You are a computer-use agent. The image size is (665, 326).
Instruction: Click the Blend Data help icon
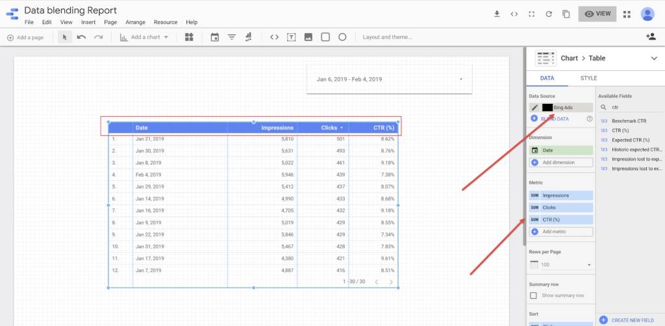point(590,119)
